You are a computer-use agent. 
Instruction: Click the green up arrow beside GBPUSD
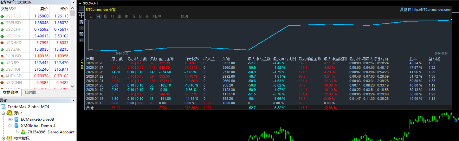point(3,23)
